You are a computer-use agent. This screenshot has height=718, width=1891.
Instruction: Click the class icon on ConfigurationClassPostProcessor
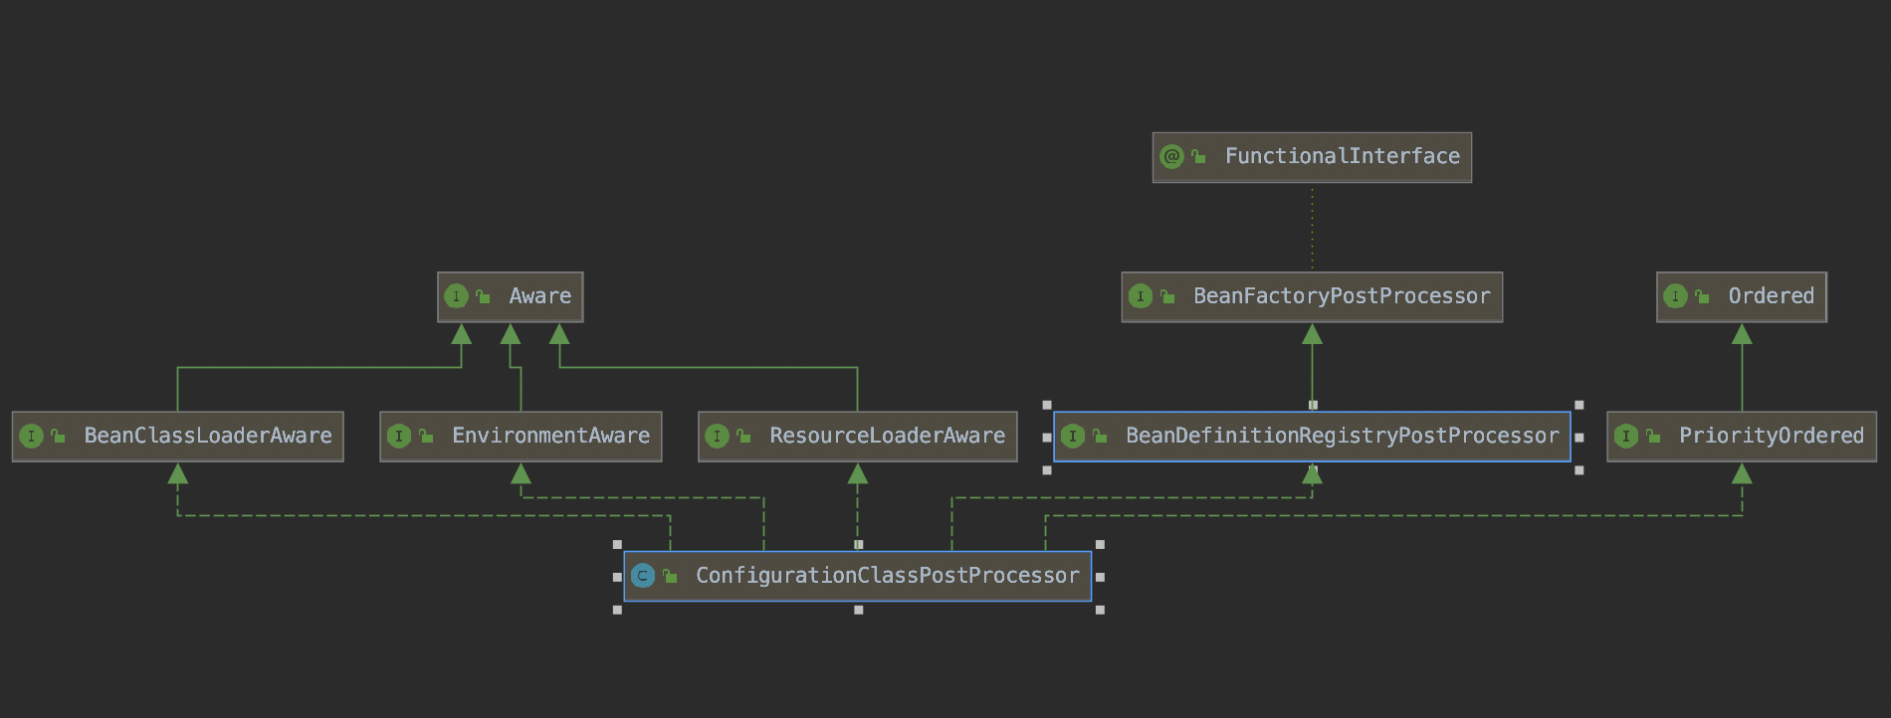(643, 576)
